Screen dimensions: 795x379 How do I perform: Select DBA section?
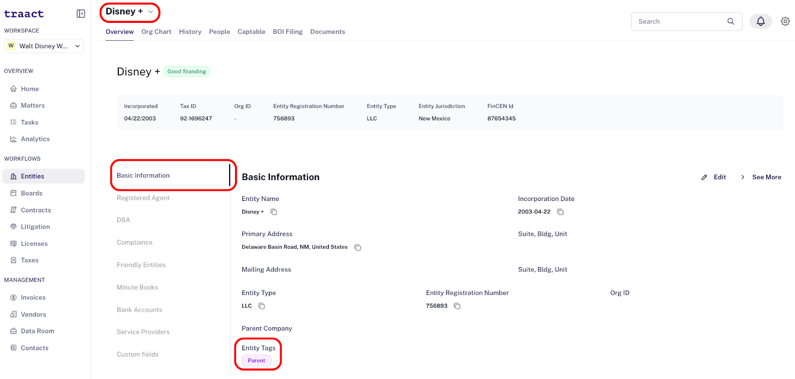pyautogui.click(x=123, y=220)
